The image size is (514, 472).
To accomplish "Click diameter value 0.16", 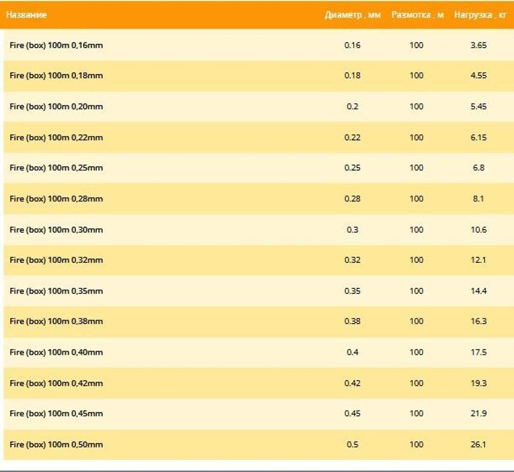I will [353, 45].
